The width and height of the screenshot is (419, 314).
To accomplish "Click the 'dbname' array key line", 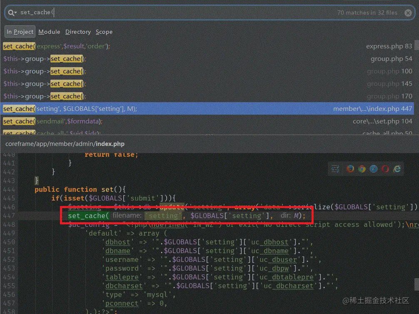I will coord(207,251).
